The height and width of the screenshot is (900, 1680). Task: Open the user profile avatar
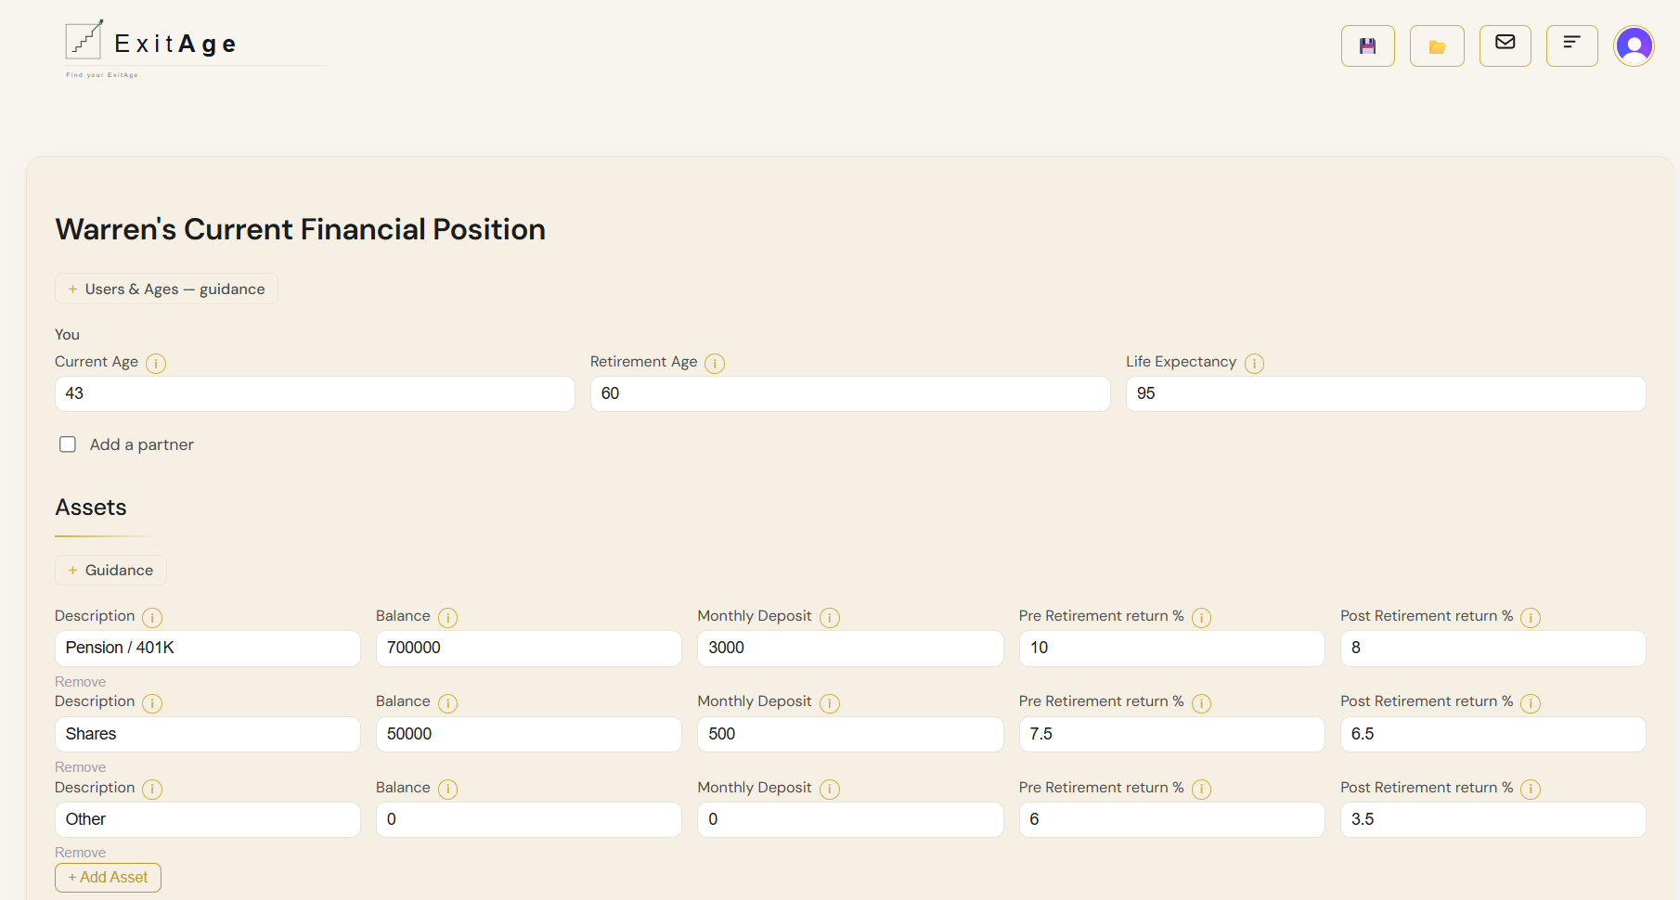1634,45
